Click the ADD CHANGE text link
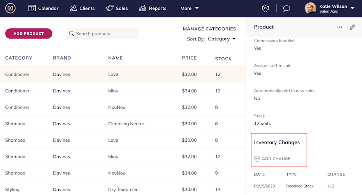This screenshot has width=362, height=195. click(276, 159)
